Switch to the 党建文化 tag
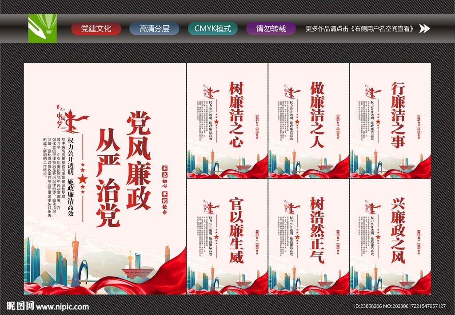 [97, 28]
